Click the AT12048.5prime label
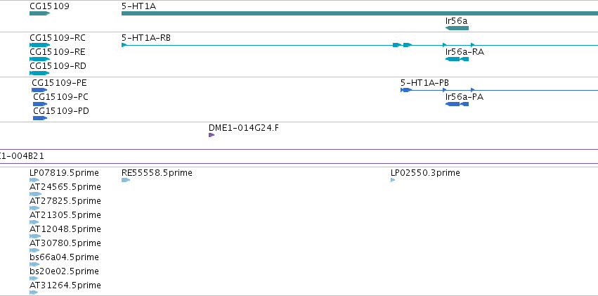The width and height of the screenshot is (598, 296). click(x=65, y=230)
